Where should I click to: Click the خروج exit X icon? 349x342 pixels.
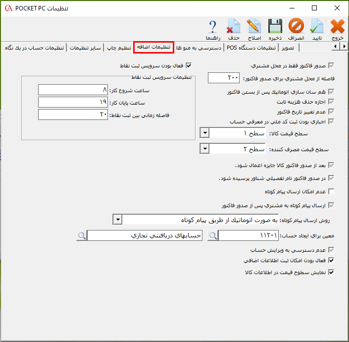click(x=338, y=29)
